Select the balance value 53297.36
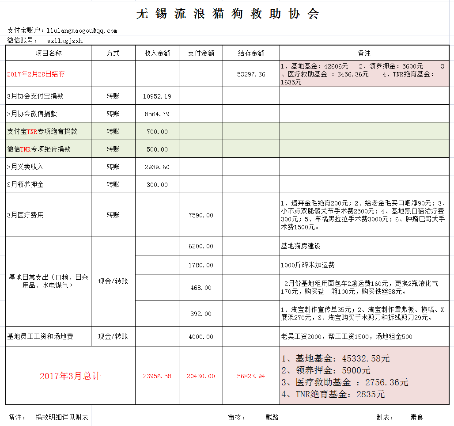454x426 pixels. click(x=251, y=74)
